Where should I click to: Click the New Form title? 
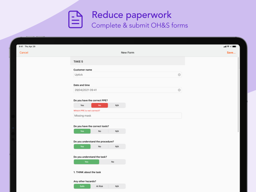(x=128, y=52)
